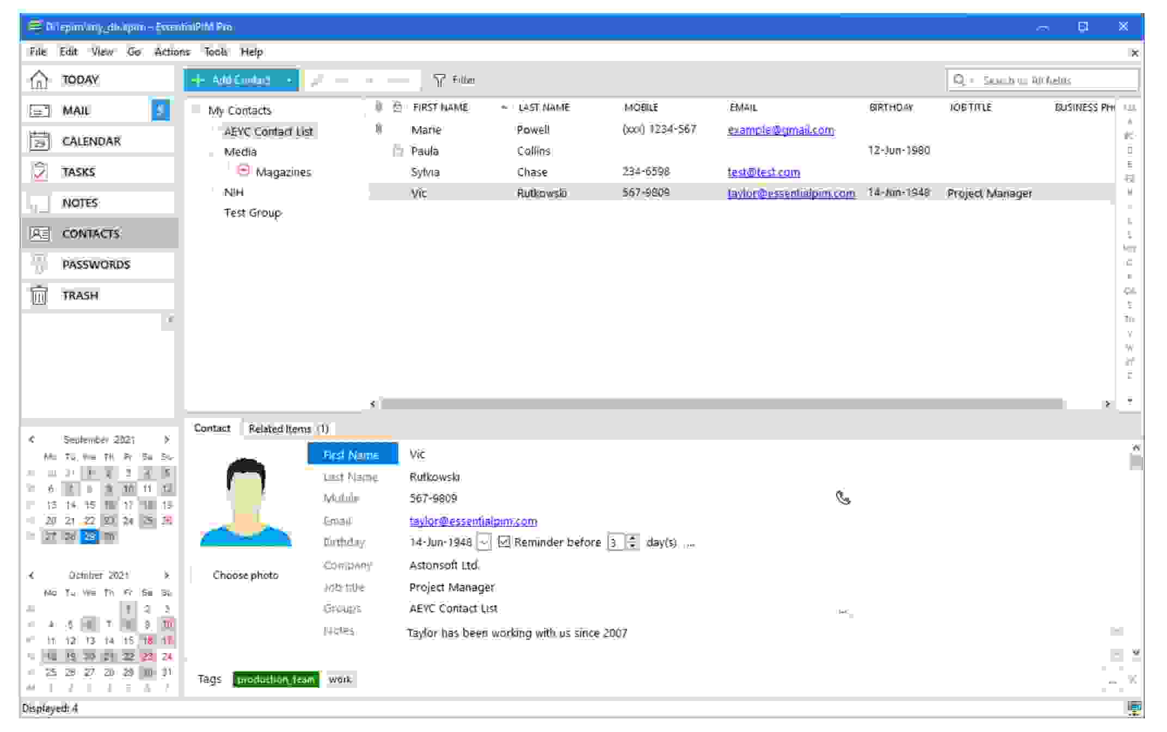Screen dimensions: 1167x732
Task: Toggle the birthday Reminder before checkbox
Action: pos(504,542)
